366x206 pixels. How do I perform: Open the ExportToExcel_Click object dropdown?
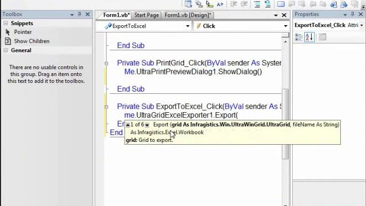tap(361, 25)
